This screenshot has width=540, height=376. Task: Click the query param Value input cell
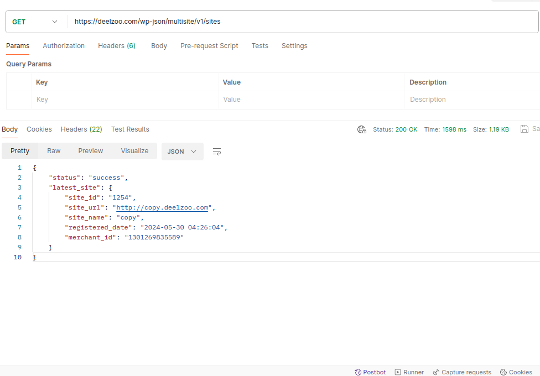tap(311, 100)
